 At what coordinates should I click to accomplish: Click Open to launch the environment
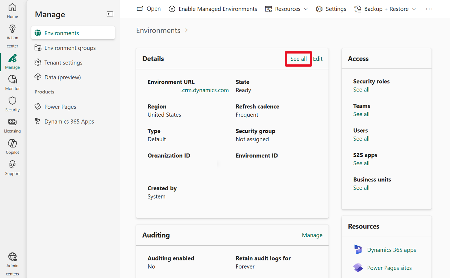[148, 9]
